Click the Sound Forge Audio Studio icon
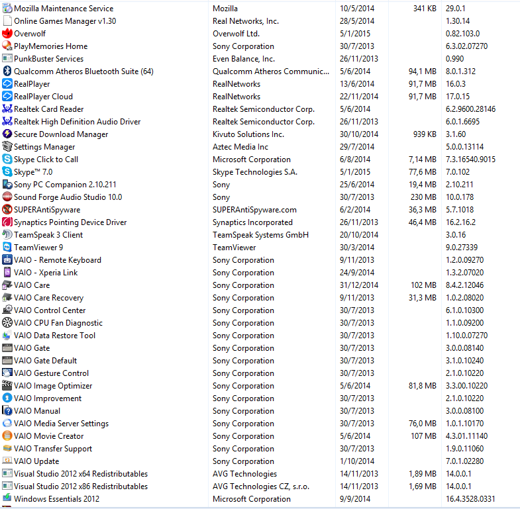The height and width of the screenshot is (509, 520). [7, 197]
